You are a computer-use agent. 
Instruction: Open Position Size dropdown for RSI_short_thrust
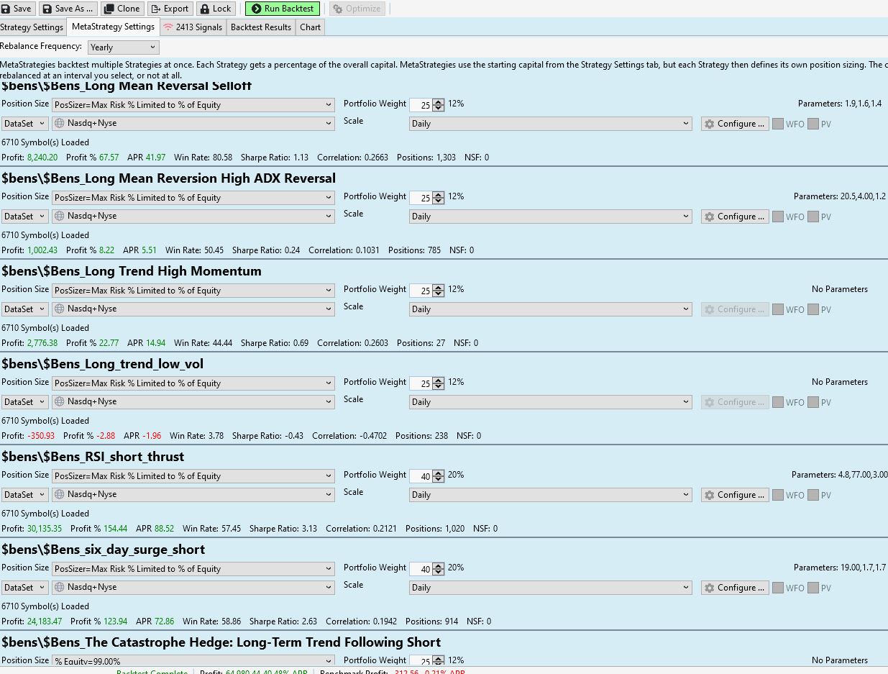point(193,476)
